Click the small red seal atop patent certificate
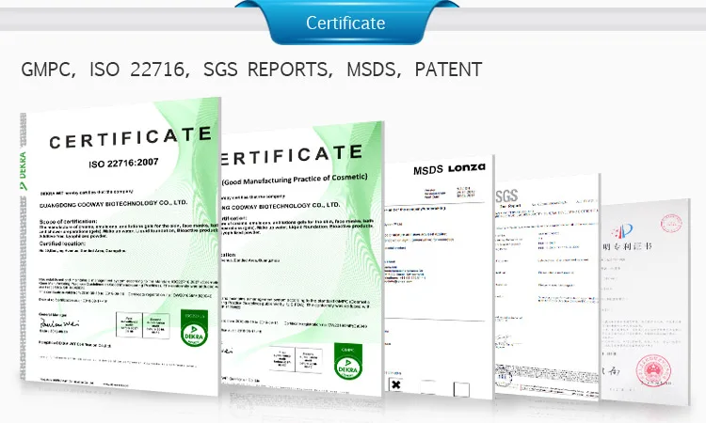Viewport: 706px width, 423px height. pyautogui.click(x=671, y=224)
